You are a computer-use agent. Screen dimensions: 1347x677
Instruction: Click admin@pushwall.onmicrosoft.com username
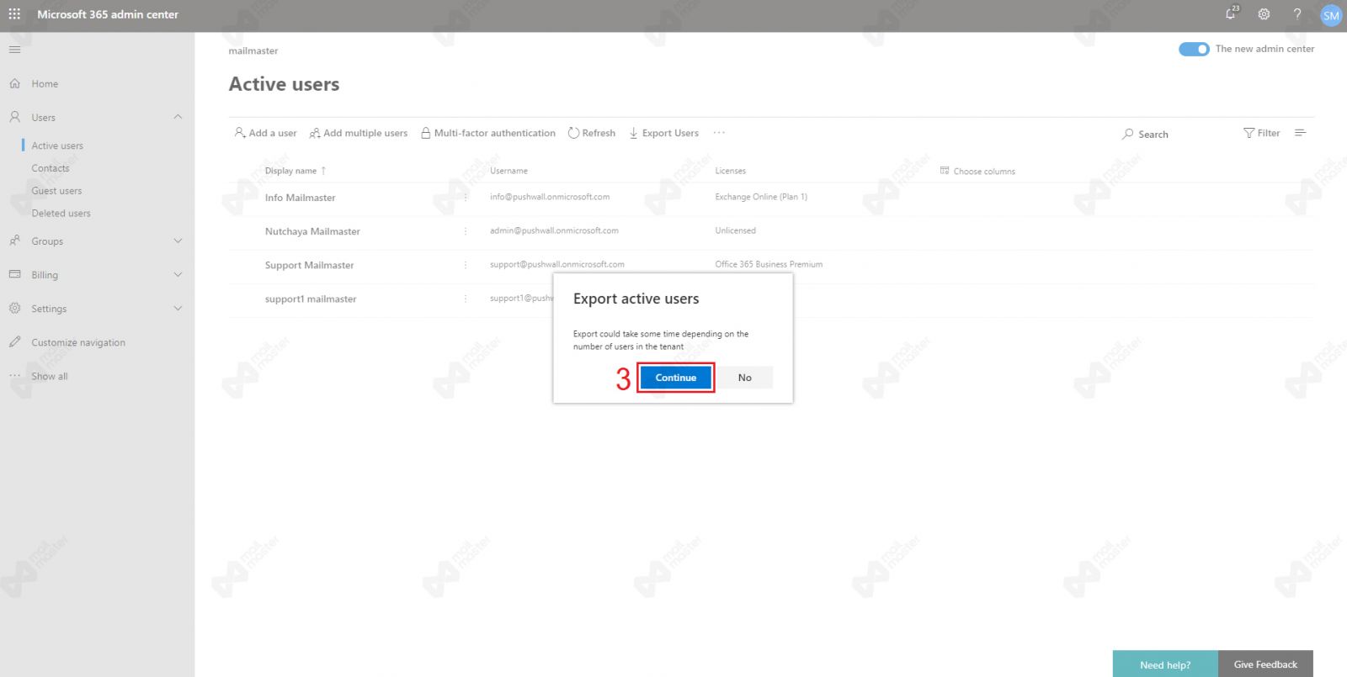pos(554,230)
